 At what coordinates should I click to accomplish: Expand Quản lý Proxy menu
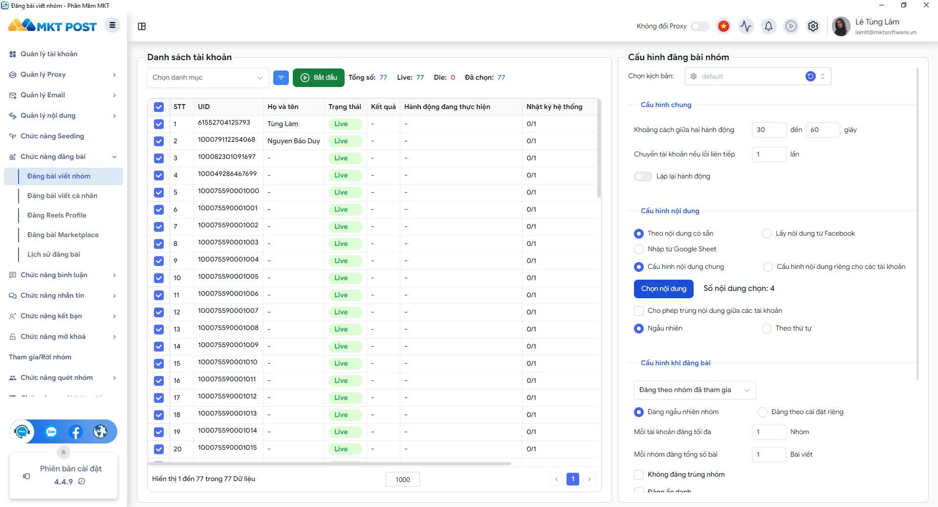63,74
